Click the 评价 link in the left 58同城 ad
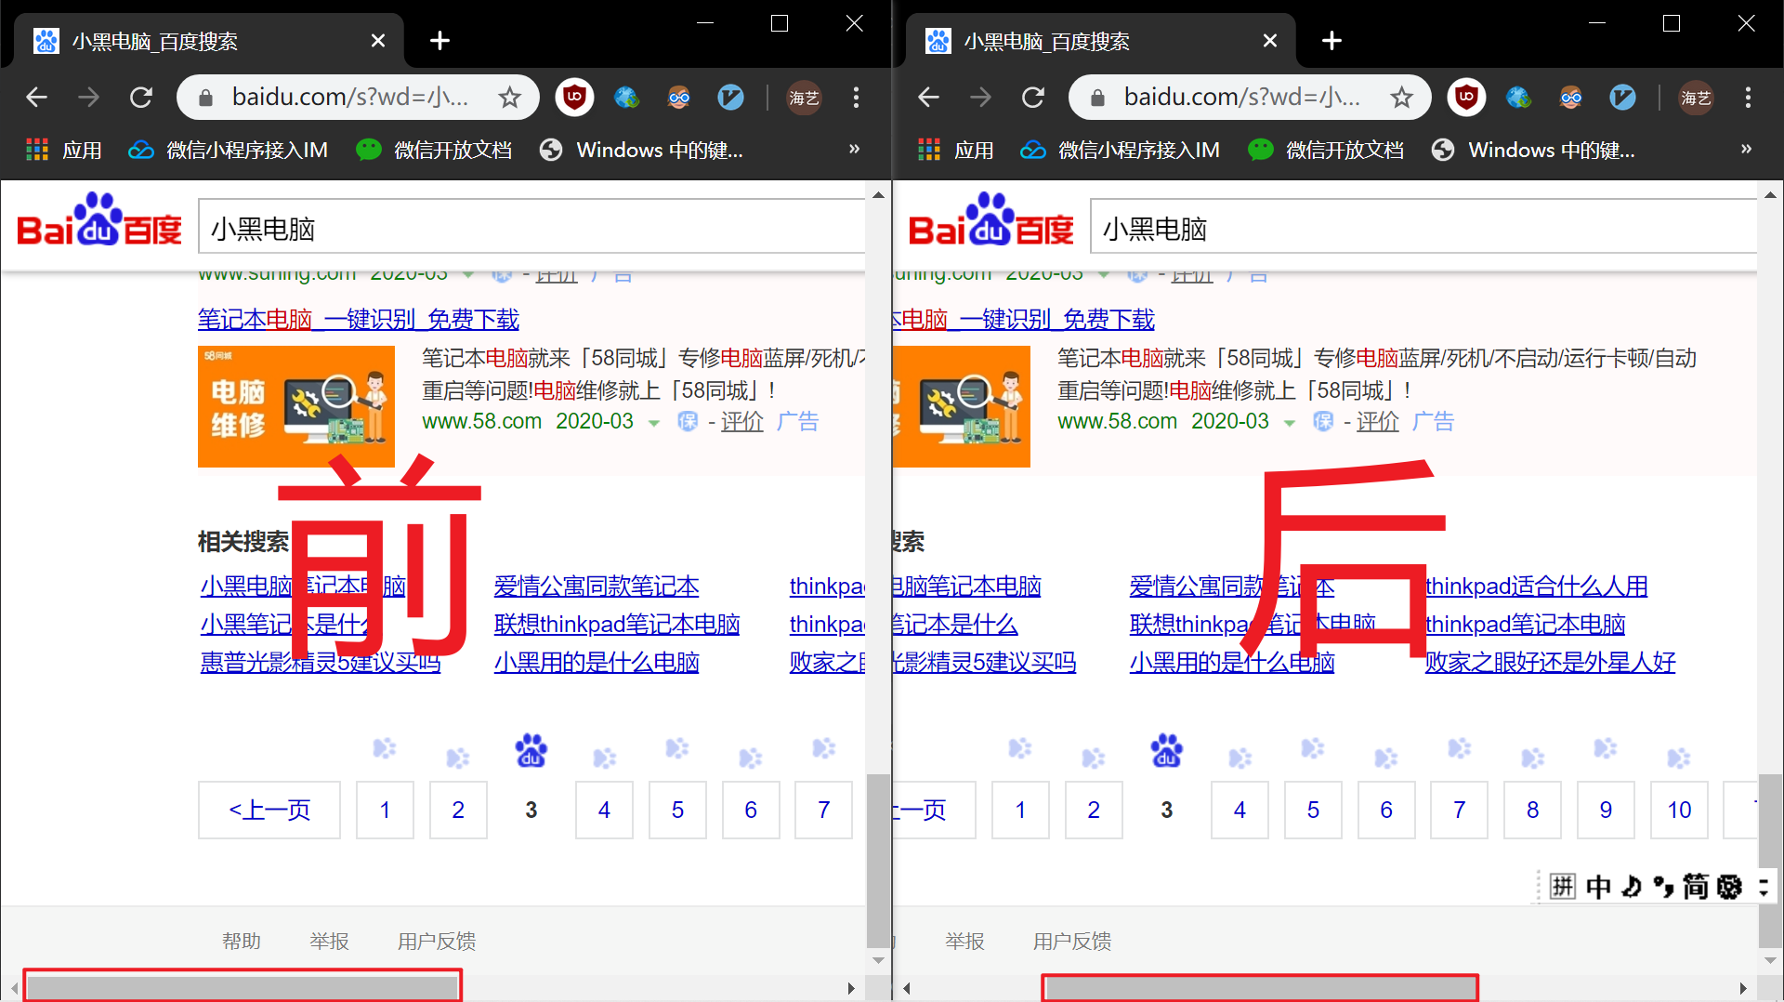The height and width of the screenshot is (1002, 1784). 742,422
